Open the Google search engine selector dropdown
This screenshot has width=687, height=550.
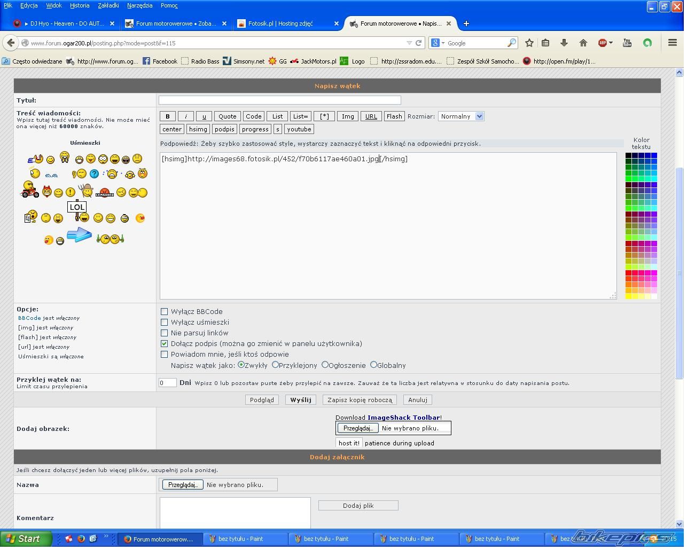(x=438, y=43)
